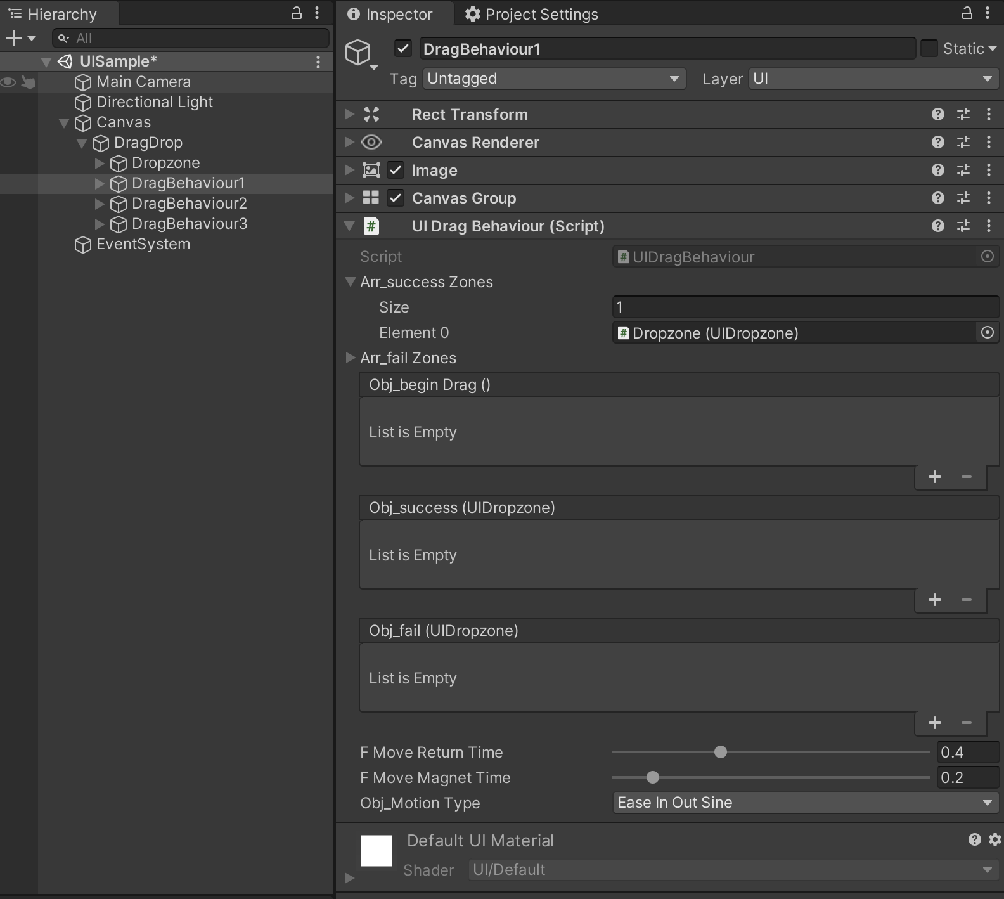Screen dimensions: 1004x899
Task: Open Default UI Material help icon
Action: coord(975,839)
